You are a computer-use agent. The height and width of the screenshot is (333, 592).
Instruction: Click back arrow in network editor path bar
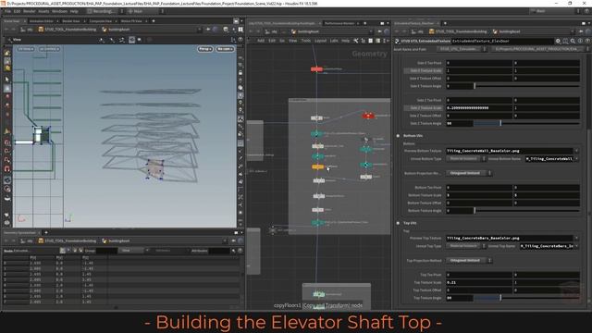[x=251, y=31]
